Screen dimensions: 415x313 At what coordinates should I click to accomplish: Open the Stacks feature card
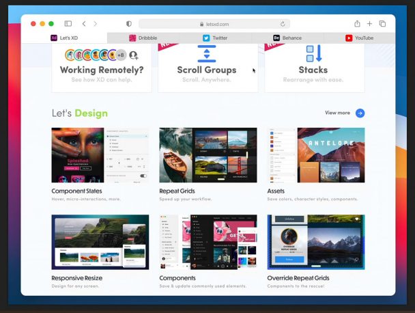point(314,67)
